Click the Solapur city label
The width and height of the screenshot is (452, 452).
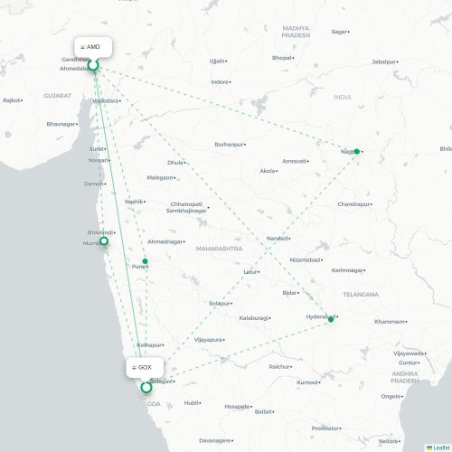[220, 303]
